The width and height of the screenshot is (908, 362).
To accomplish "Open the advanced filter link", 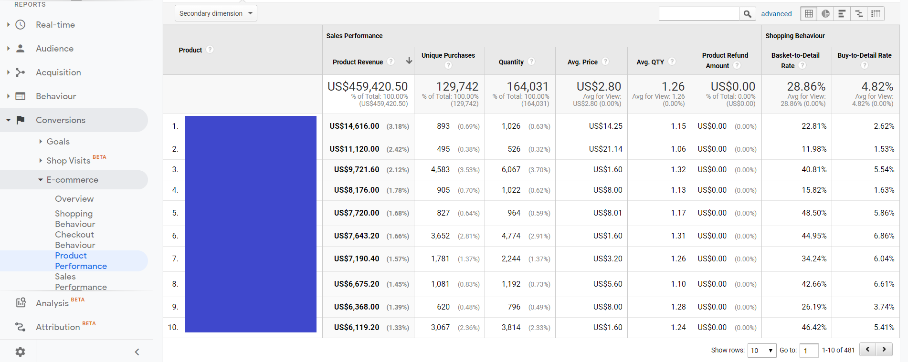I will [x=776, y=14].
